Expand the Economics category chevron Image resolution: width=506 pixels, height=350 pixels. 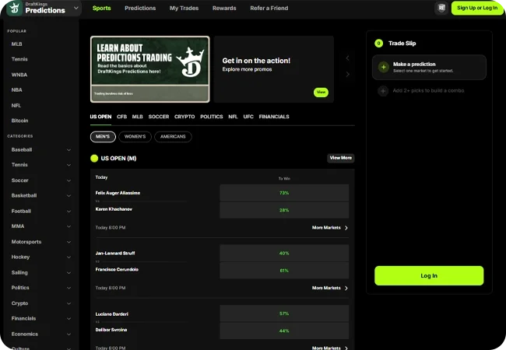(x=69, y=334)
